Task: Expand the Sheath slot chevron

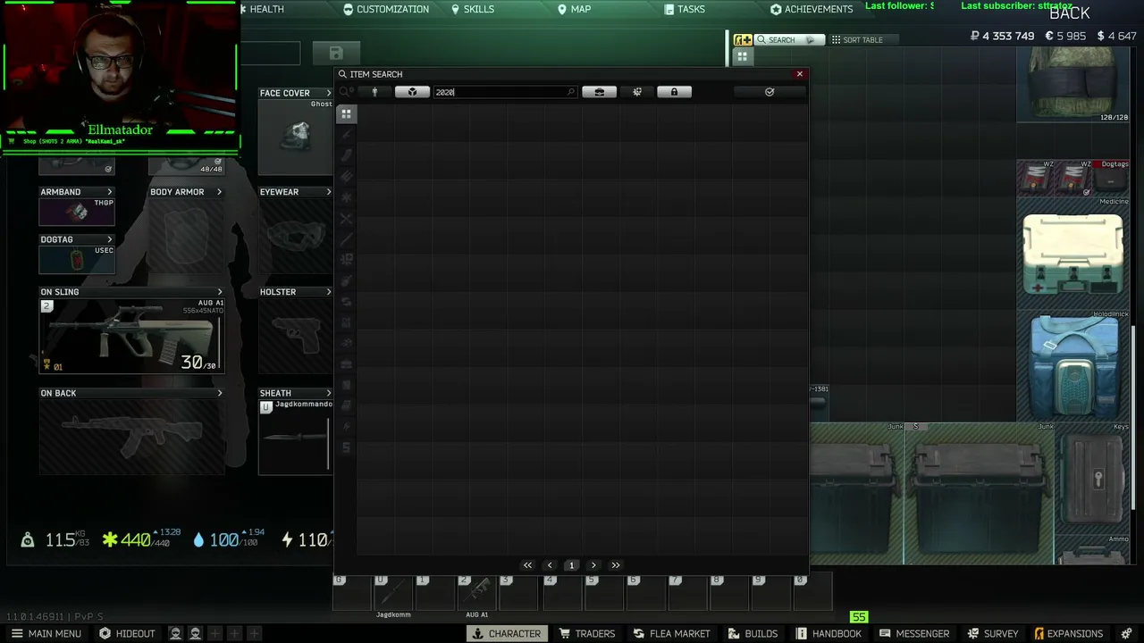Action: tap(328, 393)
